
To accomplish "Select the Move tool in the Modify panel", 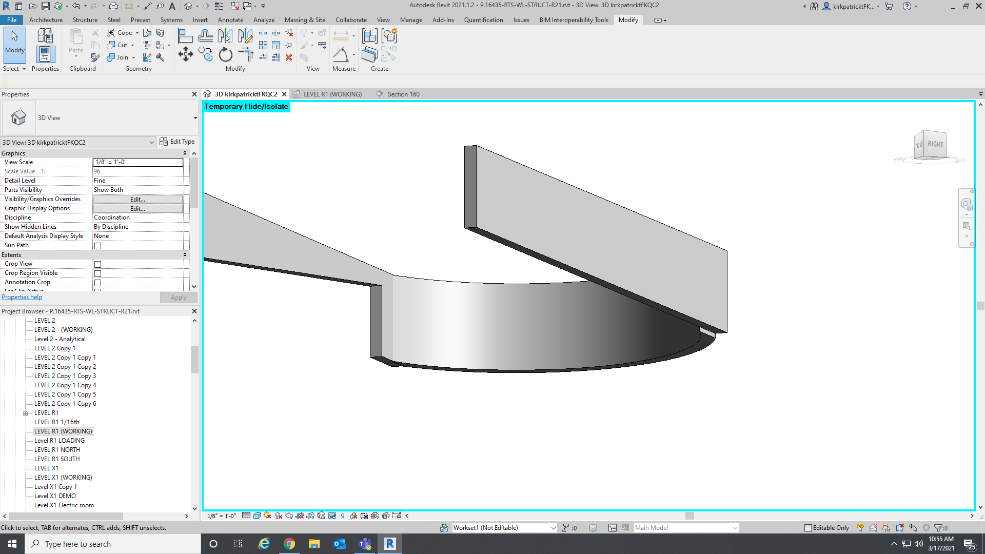I will click(186, 54).
